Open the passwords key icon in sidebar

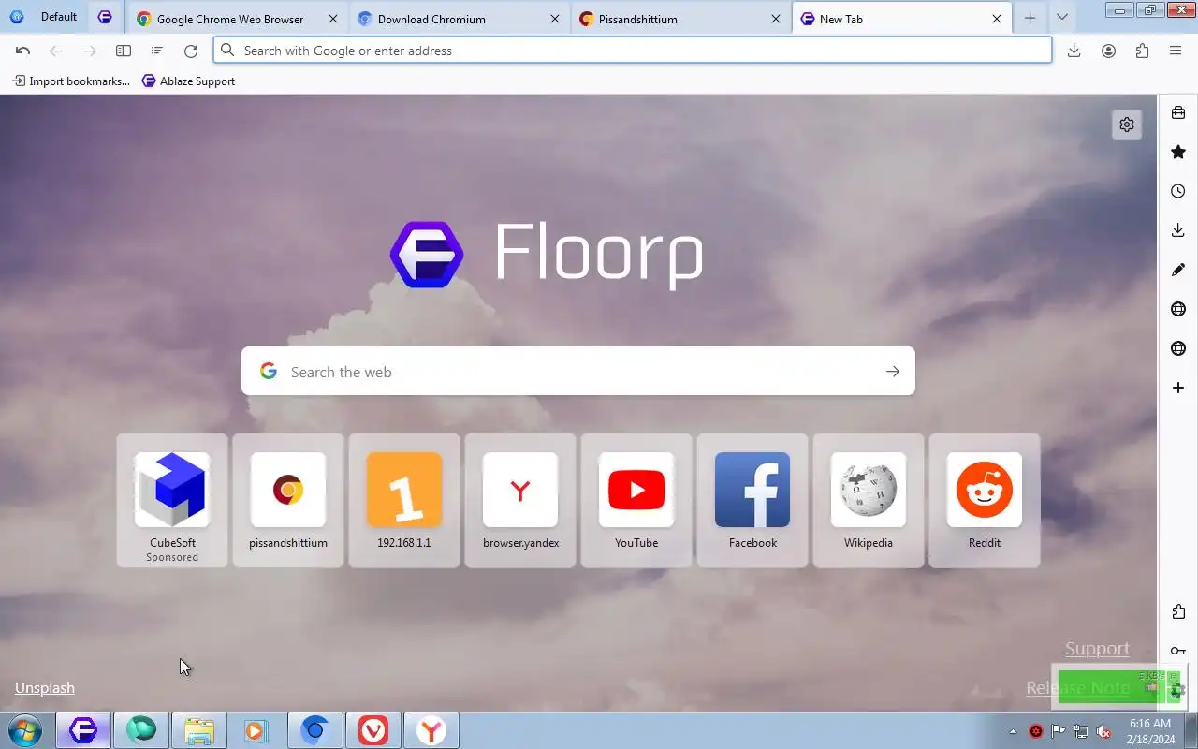pyautogui.click(x=1178, y=651)
